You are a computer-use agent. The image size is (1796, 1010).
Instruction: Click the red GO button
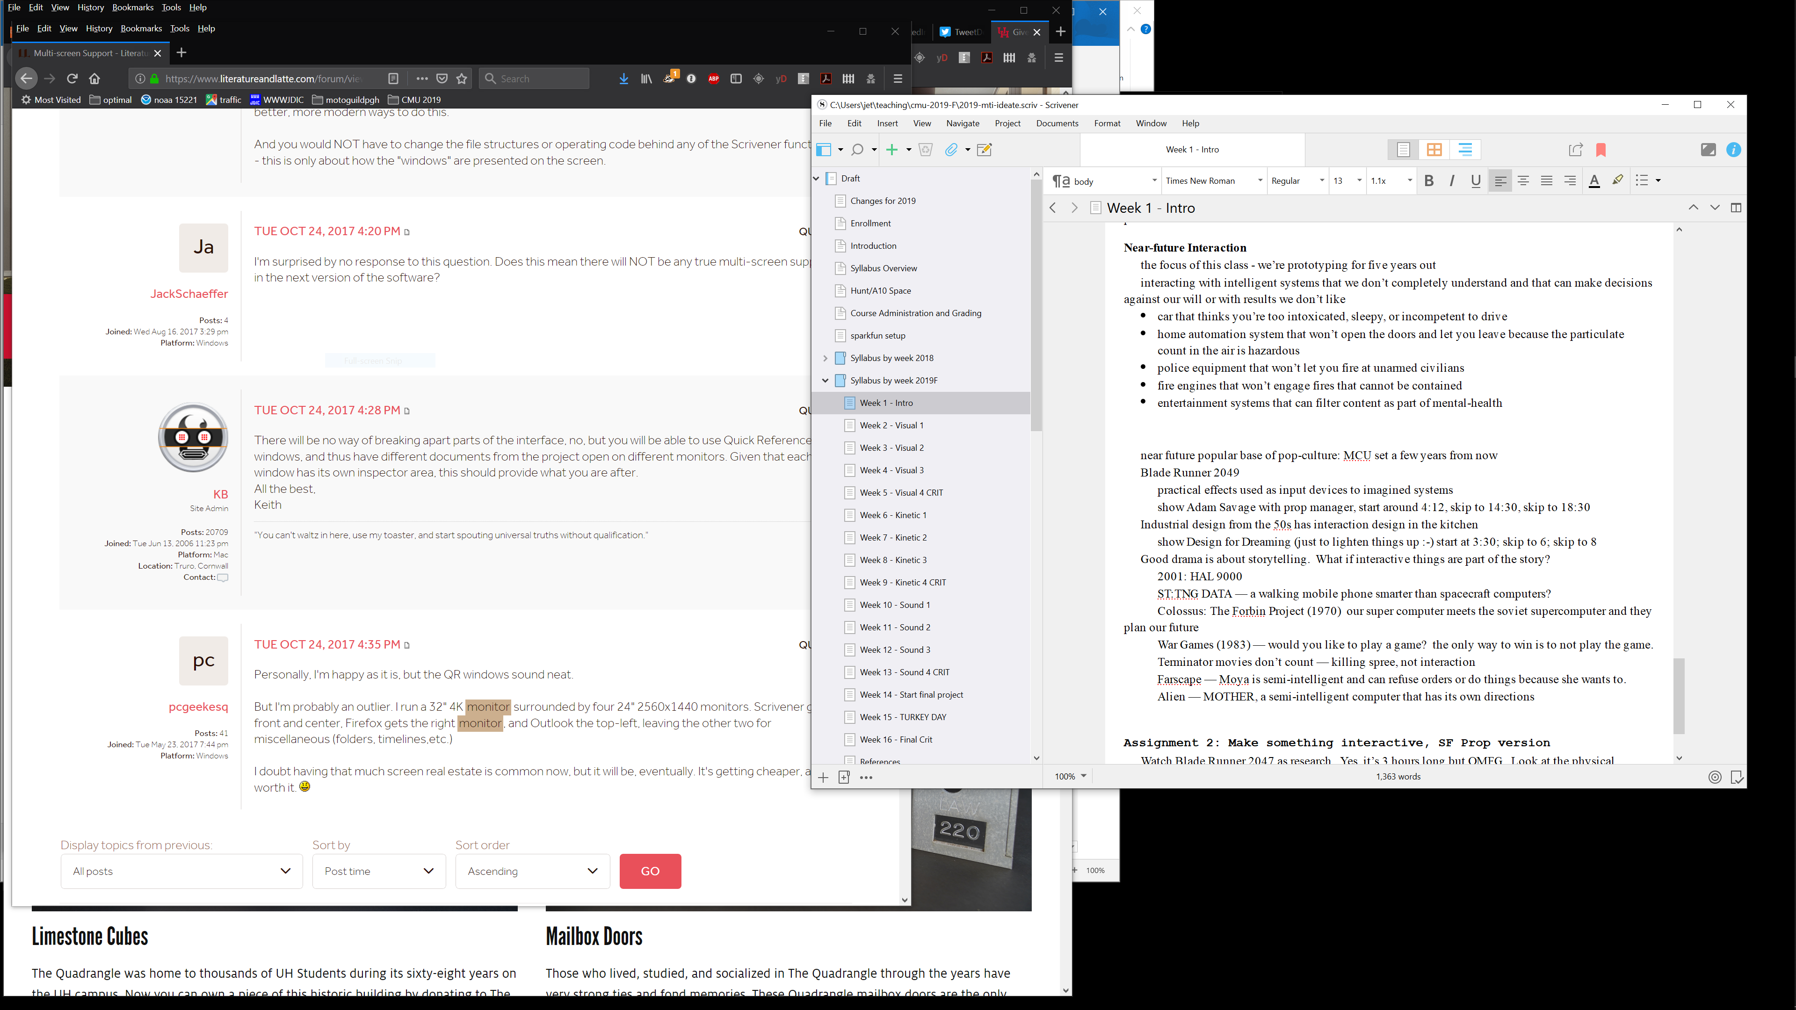[651, 871]
